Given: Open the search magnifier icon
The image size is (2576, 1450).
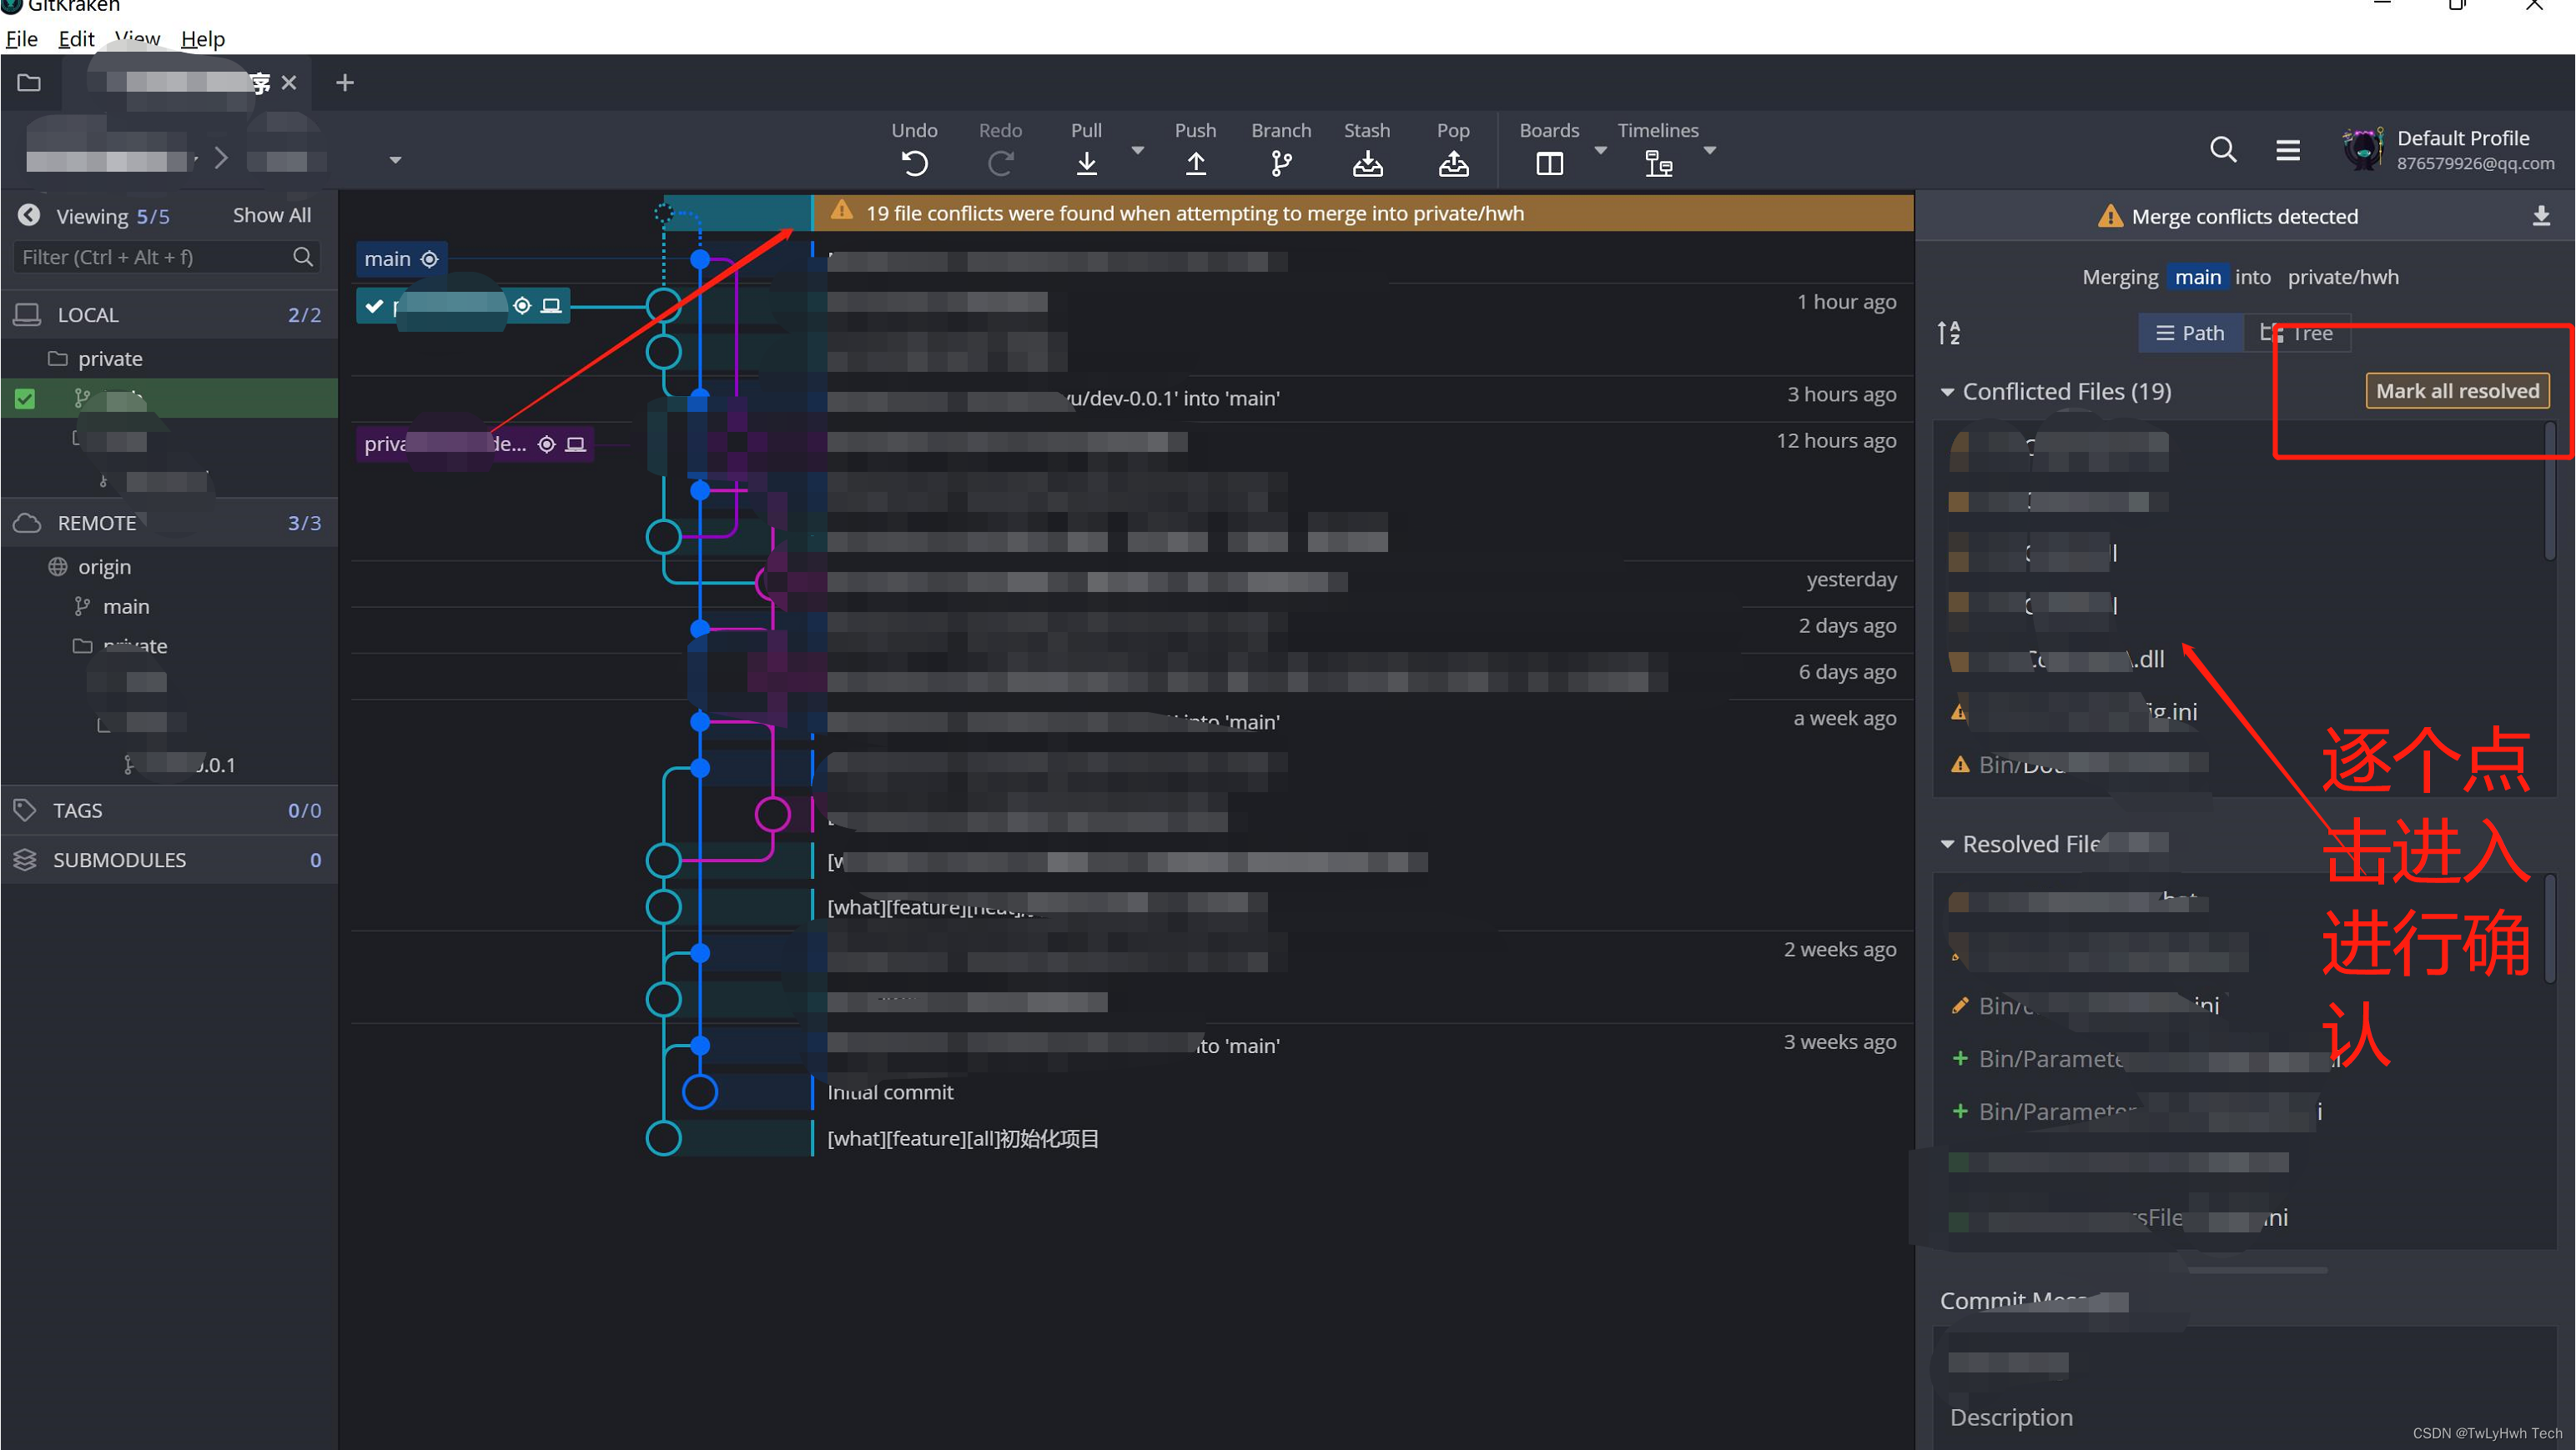Looking at the screenshot, I should pos(2222,149).
